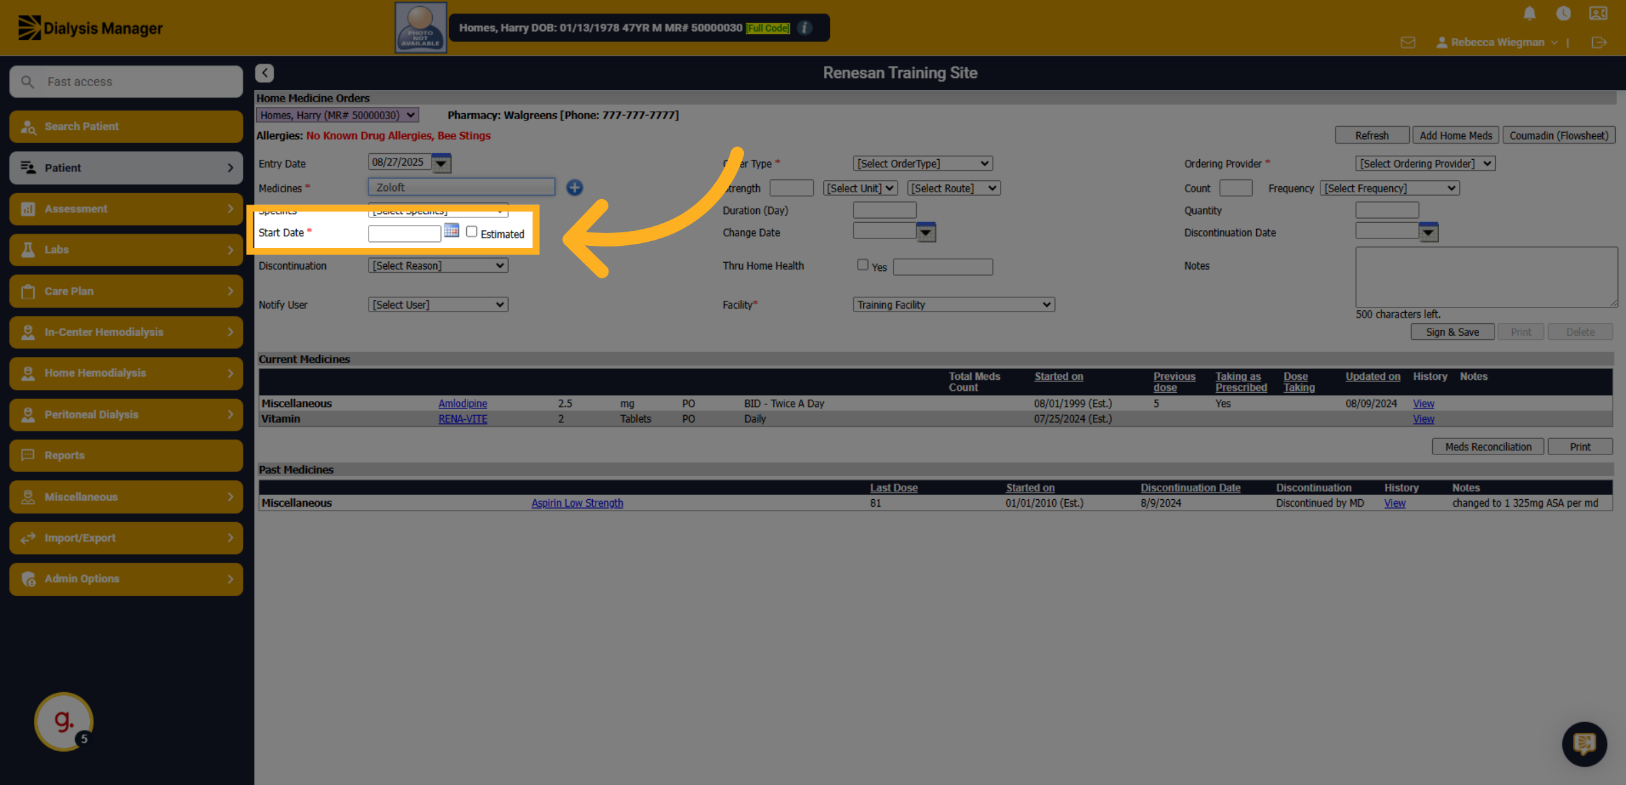Viewport: 1626px width, 785px height.
Task: Click the clock history icon
Action: click(x=1564, y=14)
